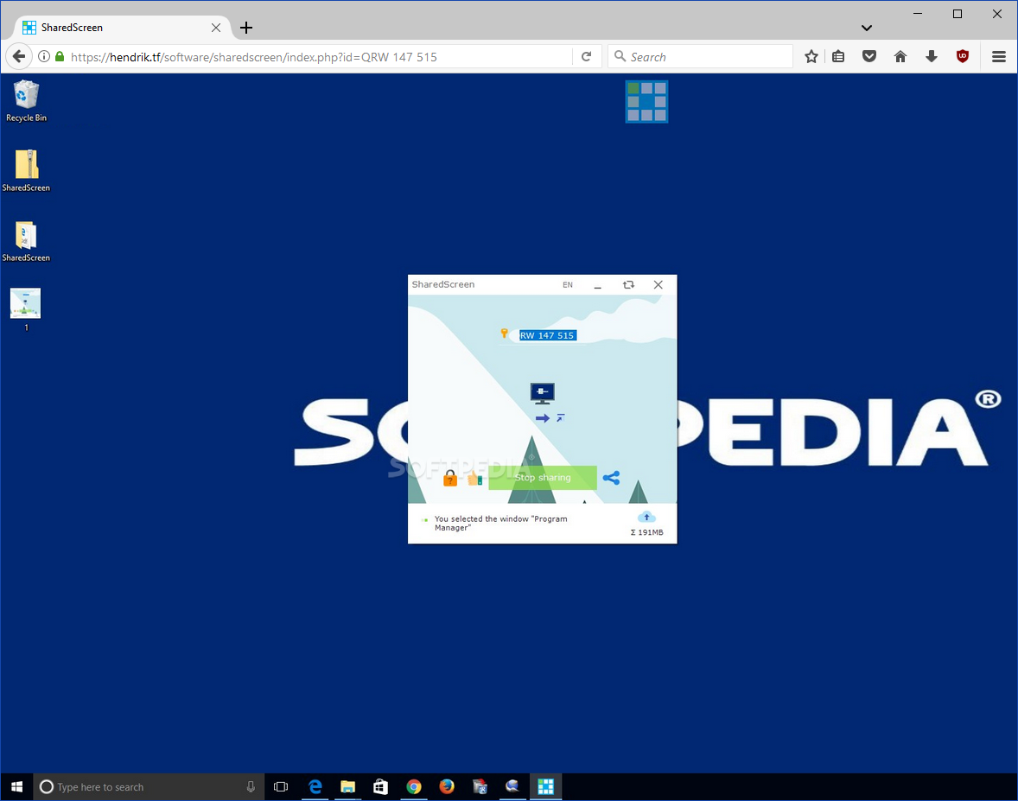This screenshot has width=1018, height=801.
Task: Click the restore-window arrows icon in SharedScreen title bar
Action: 628,285
